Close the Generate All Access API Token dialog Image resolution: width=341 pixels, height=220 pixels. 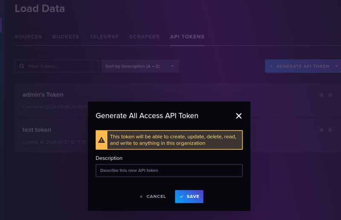coord(239,116)
